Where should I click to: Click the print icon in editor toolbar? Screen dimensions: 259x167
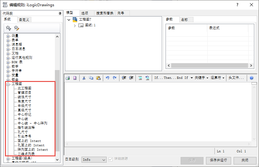[x=67, y=78]
